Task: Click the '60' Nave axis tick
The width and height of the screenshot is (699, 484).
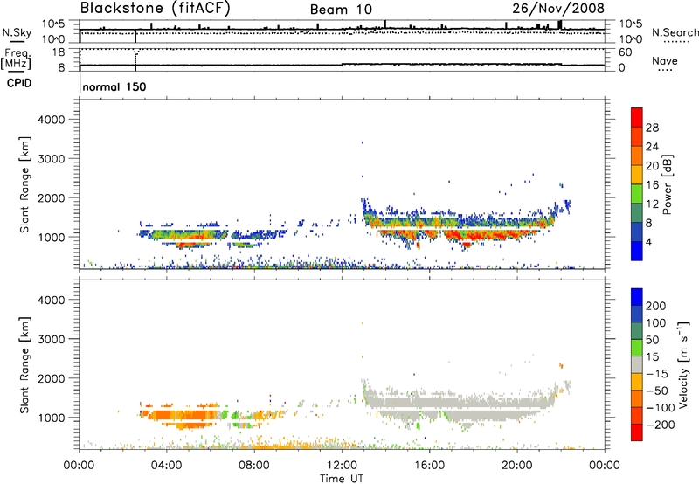Action: click(x=625, y=52)
